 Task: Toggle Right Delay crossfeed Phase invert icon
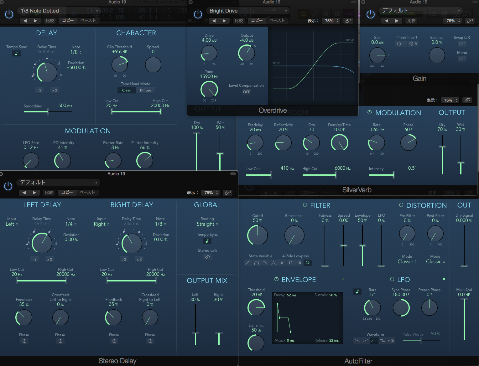(x=150, y=341)
